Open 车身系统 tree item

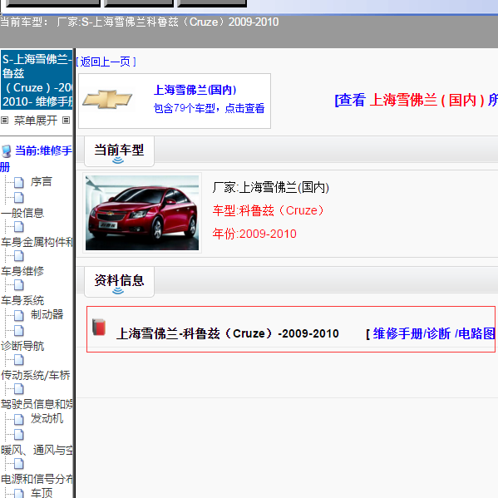22,300
